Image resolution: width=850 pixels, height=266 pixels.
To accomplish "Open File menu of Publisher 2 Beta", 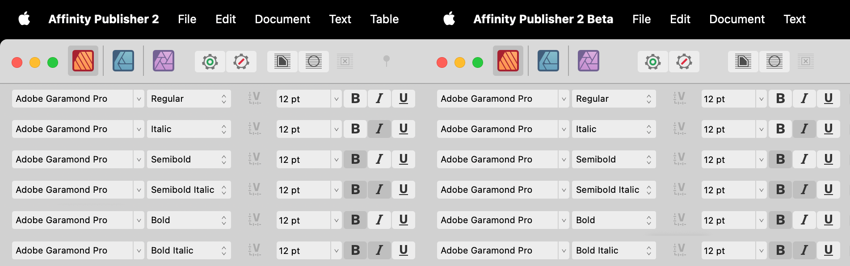I will pos(641,19).
